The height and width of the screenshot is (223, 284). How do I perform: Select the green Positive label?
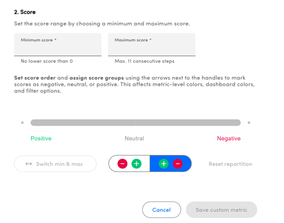click(x=41, y=138)
